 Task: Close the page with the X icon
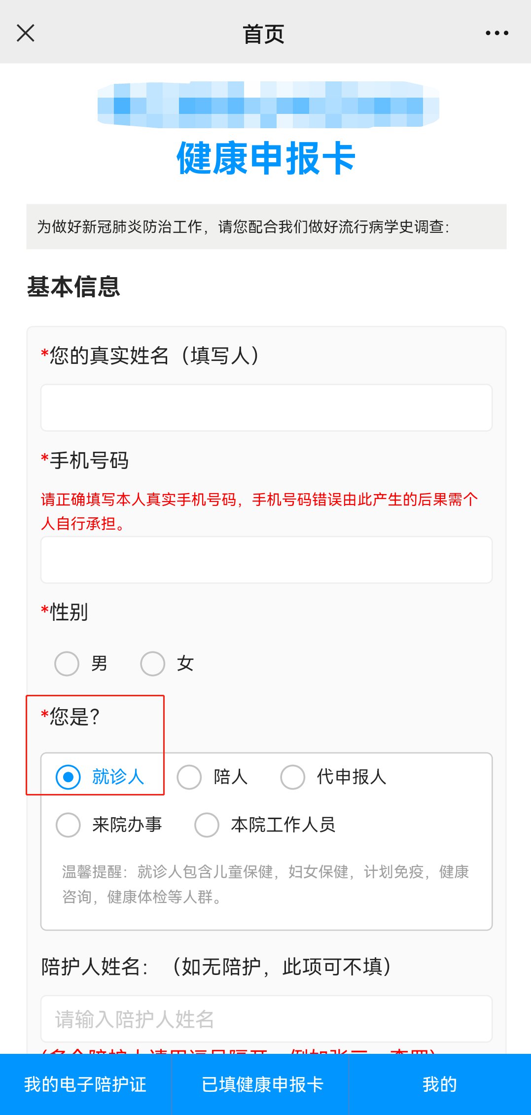pos(26,34)
